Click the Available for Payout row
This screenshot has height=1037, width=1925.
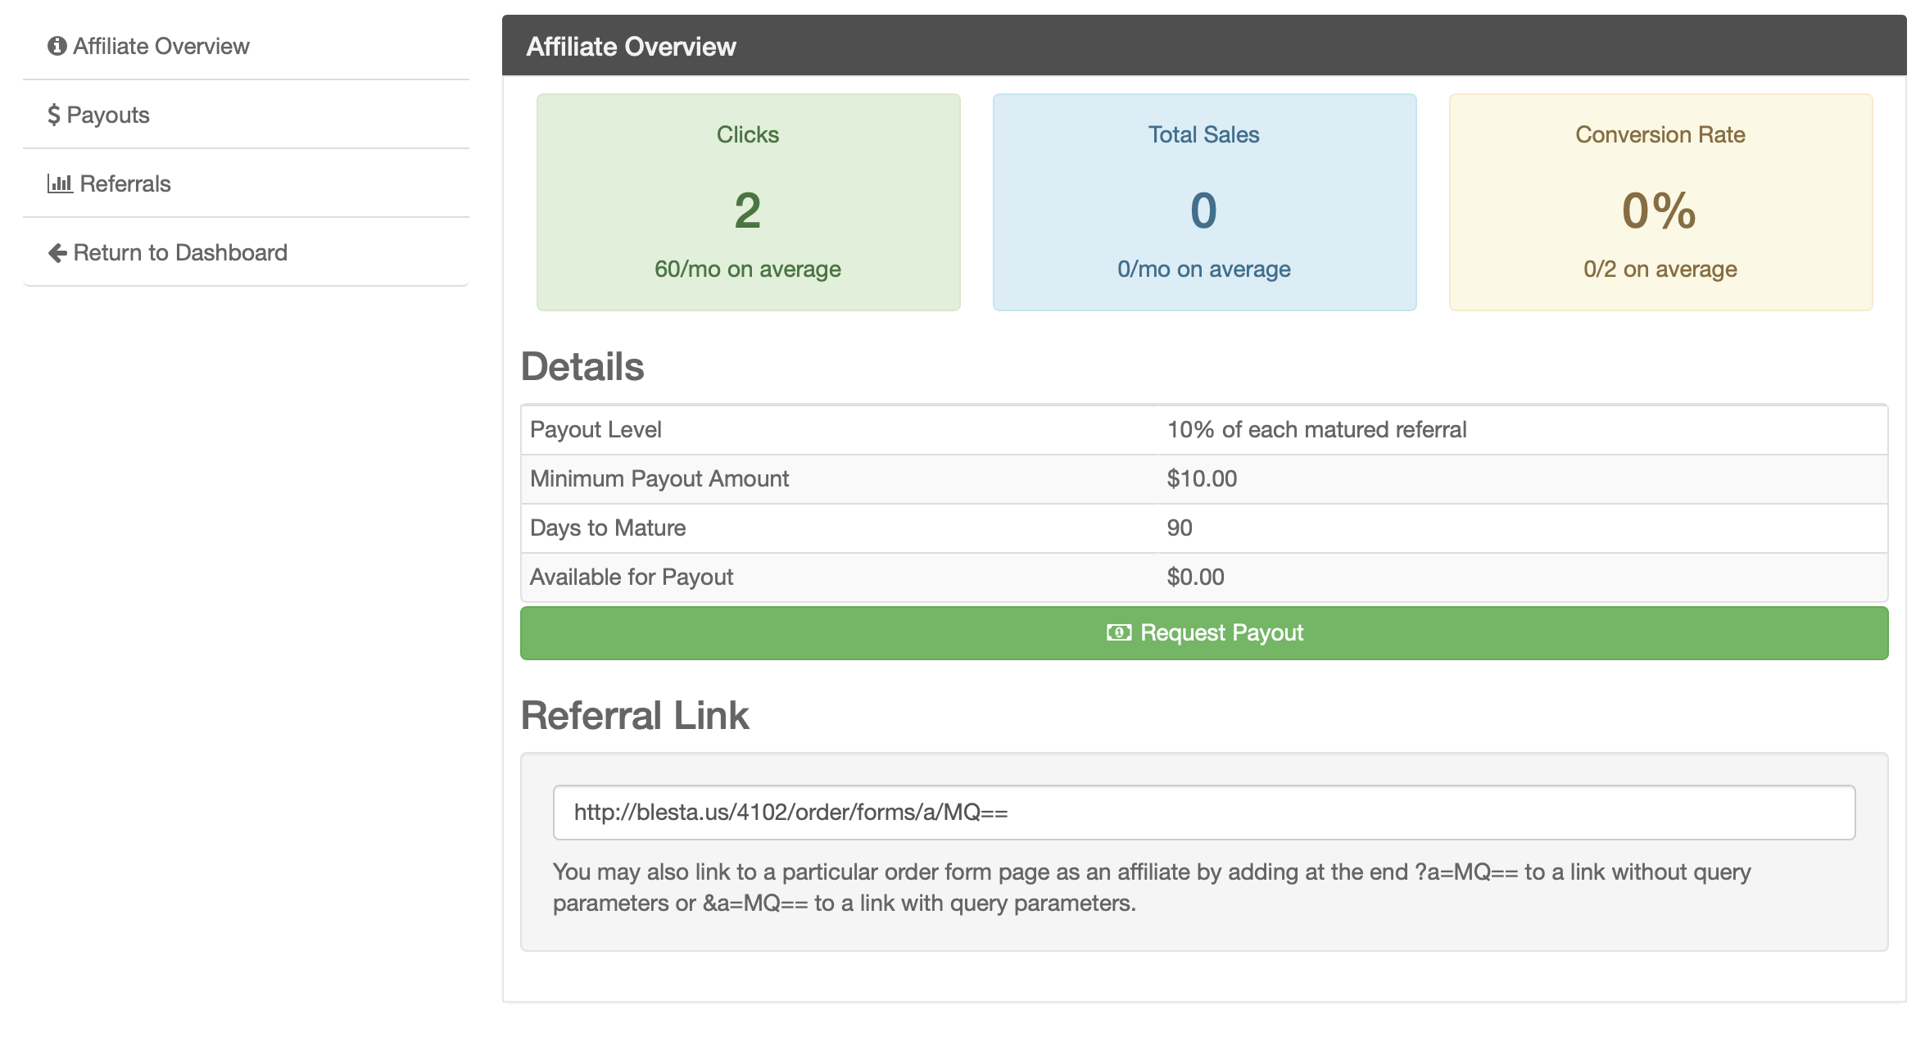(1204, 577)
